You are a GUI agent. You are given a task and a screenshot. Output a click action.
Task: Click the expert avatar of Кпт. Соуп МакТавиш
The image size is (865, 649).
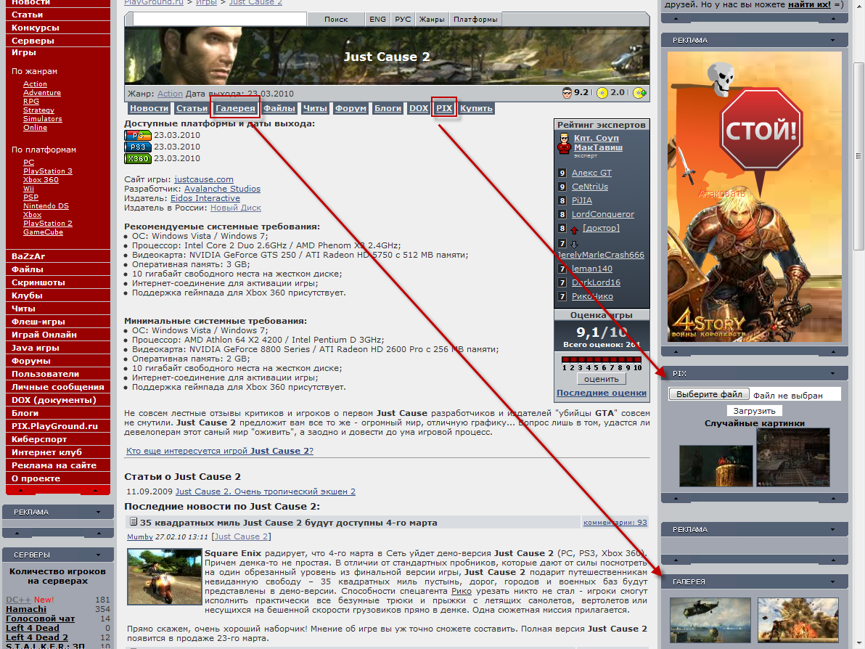564,144
